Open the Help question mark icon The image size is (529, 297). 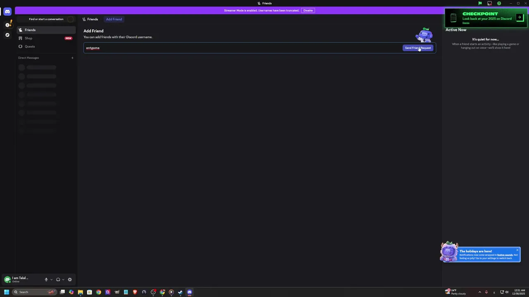pos(499,3)
